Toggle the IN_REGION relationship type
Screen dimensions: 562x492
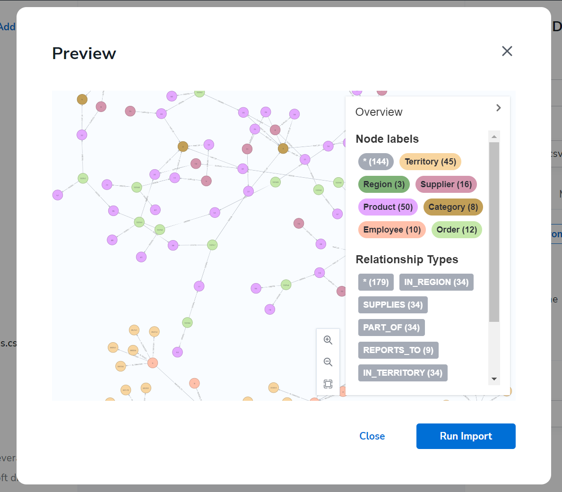436,282
